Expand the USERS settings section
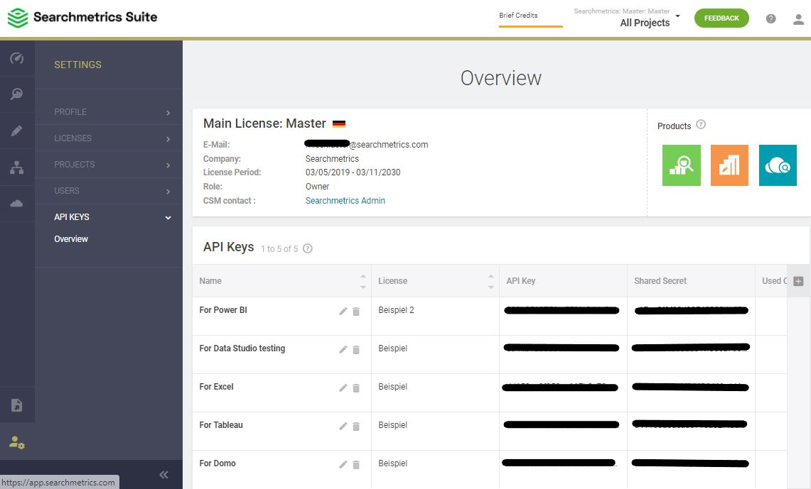 pos(109,191)
